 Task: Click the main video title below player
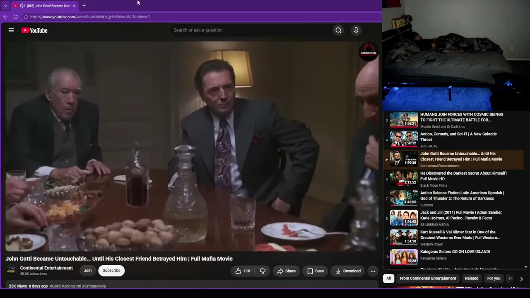(119, 259)
